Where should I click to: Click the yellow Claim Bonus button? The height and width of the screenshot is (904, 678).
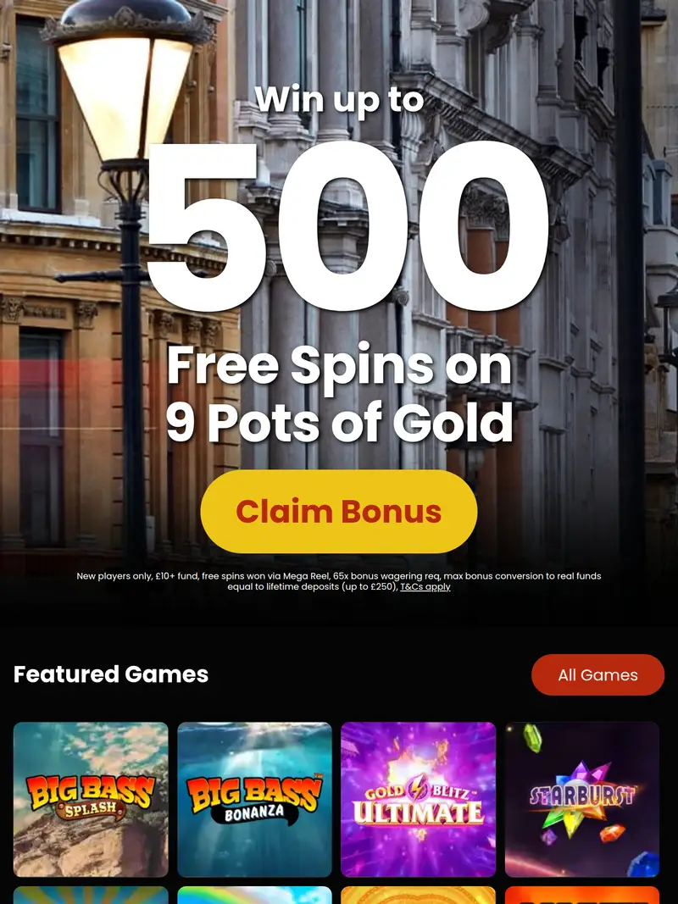tap(339, 512)
